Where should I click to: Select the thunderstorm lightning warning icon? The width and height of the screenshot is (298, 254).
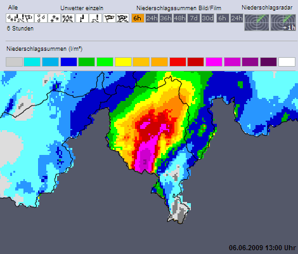click(x=82, y=18)
